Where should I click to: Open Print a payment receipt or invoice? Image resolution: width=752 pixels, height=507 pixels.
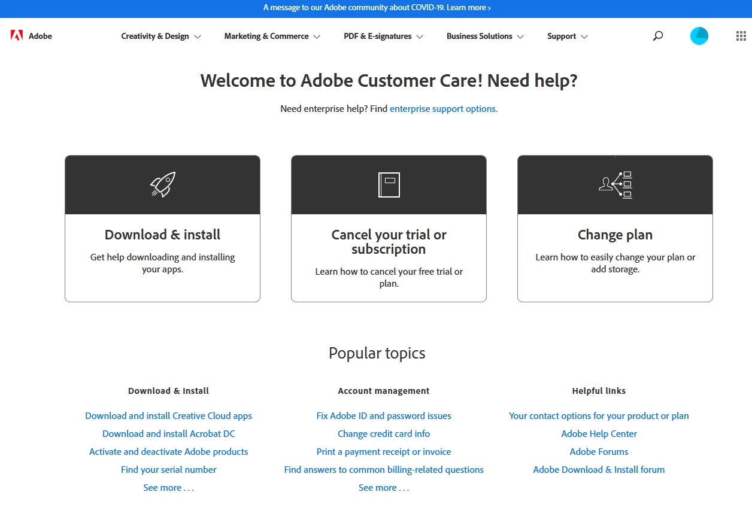(x=384, y=451)
